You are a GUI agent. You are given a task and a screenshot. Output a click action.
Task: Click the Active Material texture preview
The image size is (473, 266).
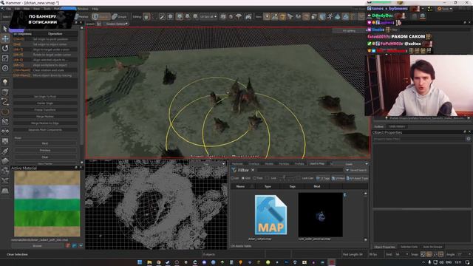(x=47, y=204)
